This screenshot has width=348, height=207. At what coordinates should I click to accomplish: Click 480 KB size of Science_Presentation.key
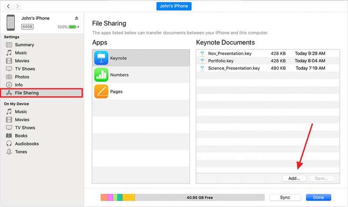coord(278,68)
